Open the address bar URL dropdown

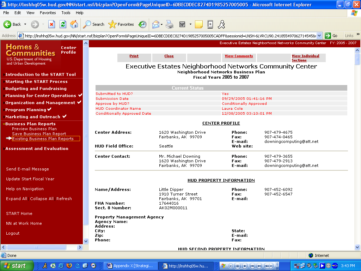click(319, 36)
